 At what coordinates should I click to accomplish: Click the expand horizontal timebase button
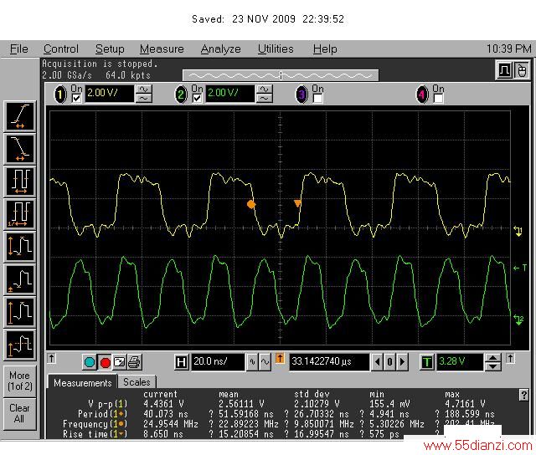[x=265, y=362]
